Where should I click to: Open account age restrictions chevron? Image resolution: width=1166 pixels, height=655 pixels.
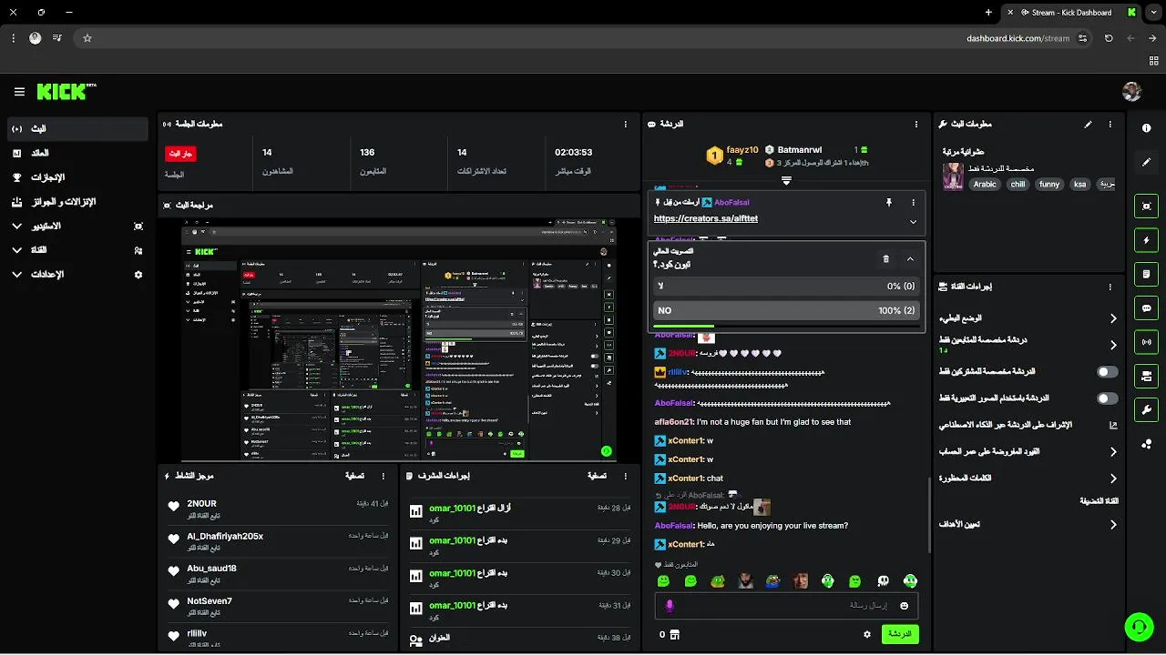click(x=1113, y=451)
